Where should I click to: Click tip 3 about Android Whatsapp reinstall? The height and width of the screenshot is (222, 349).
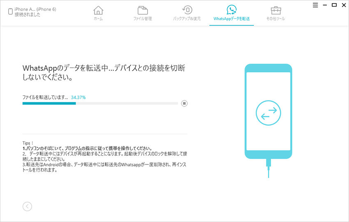pos(104,167)
